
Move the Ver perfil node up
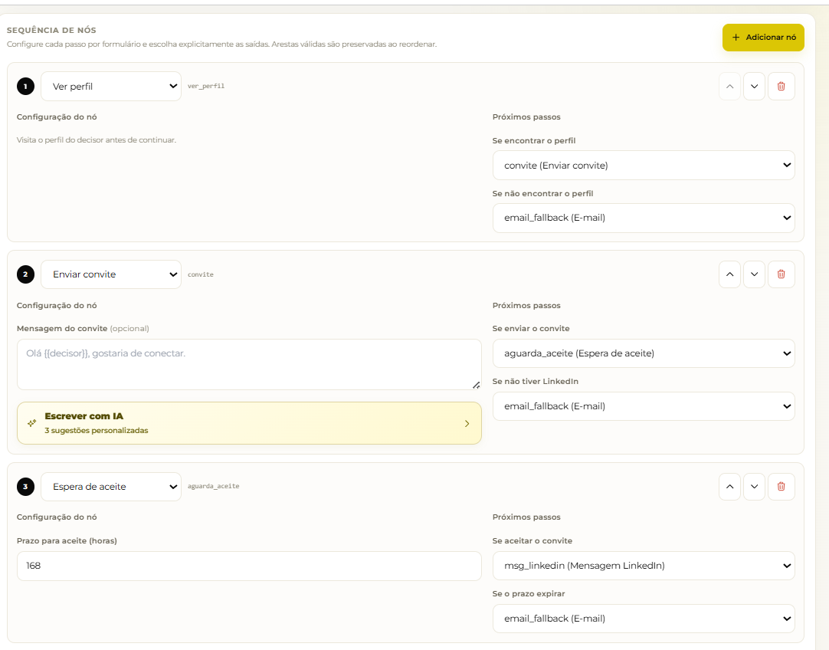point(729,86)
